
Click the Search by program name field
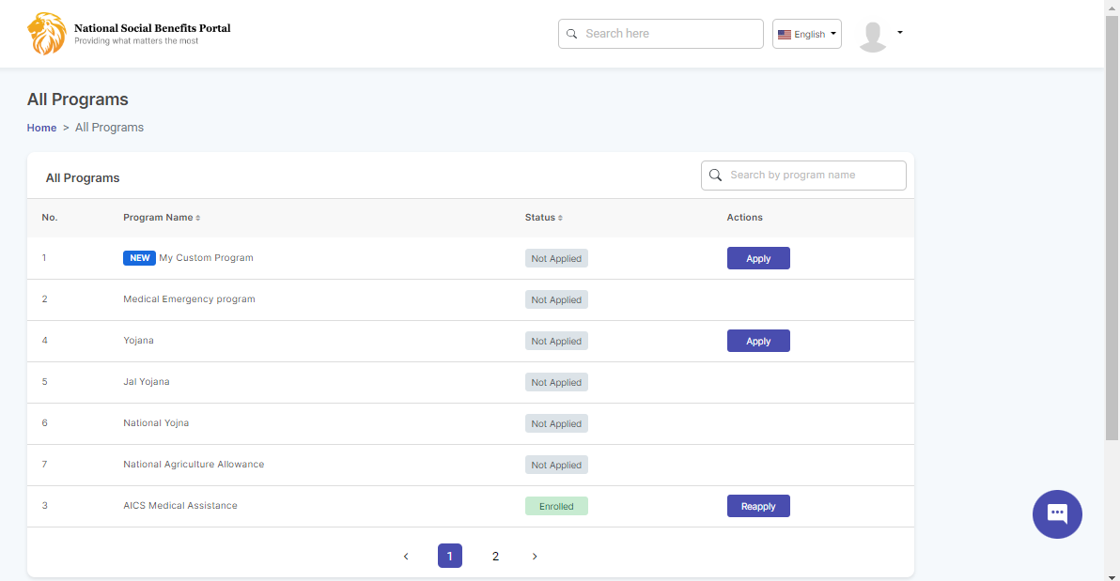click(813, 176)
